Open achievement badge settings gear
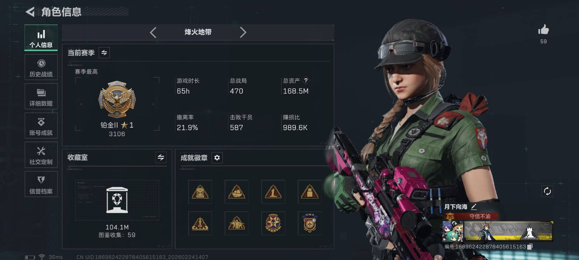Image resolution: width=579 pixels, height=260 pixels. 217,158
